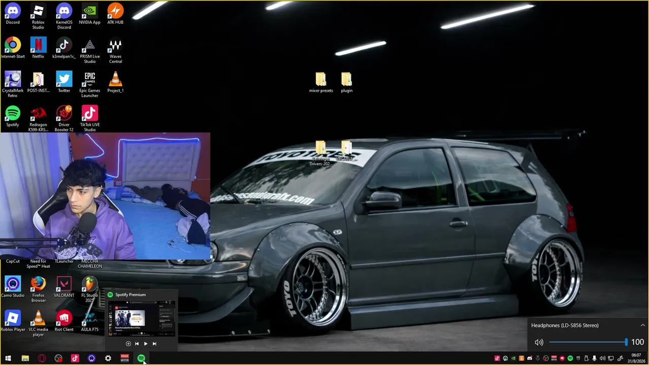Image resolution: width=649 pixels, height=365 pixels.
Task: Go to previous track in Spotify preview
Action: (137, 344)
